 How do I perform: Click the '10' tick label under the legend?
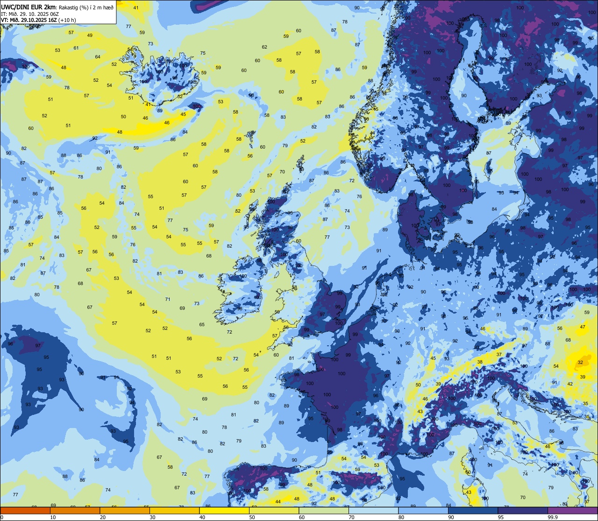53,517
